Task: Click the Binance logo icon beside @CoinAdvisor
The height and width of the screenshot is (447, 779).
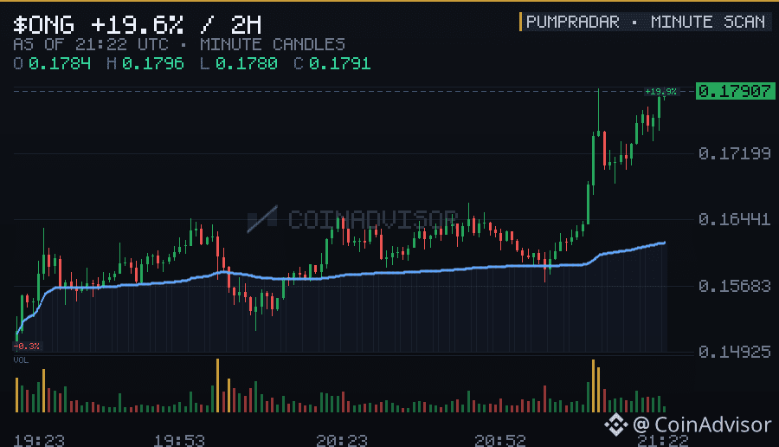Action: click(616, 424)
